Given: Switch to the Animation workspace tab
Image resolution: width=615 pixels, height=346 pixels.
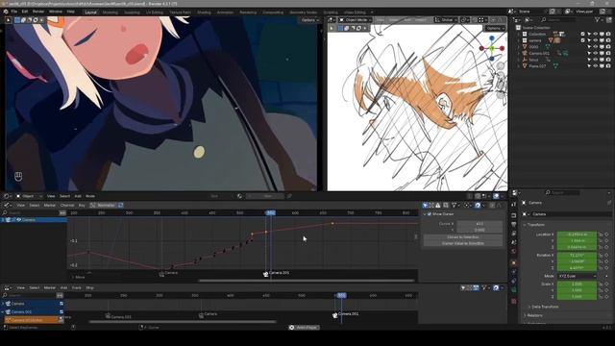Looking at the screenshot, I should (225, 12).
